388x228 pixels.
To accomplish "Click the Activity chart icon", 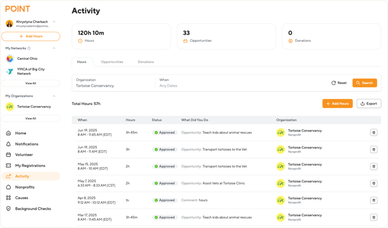I will [8, 176].
